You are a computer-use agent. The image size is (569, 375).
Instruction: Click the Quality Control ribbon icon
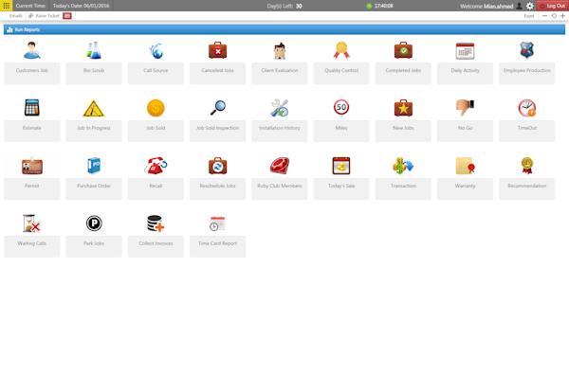[341, 50]
